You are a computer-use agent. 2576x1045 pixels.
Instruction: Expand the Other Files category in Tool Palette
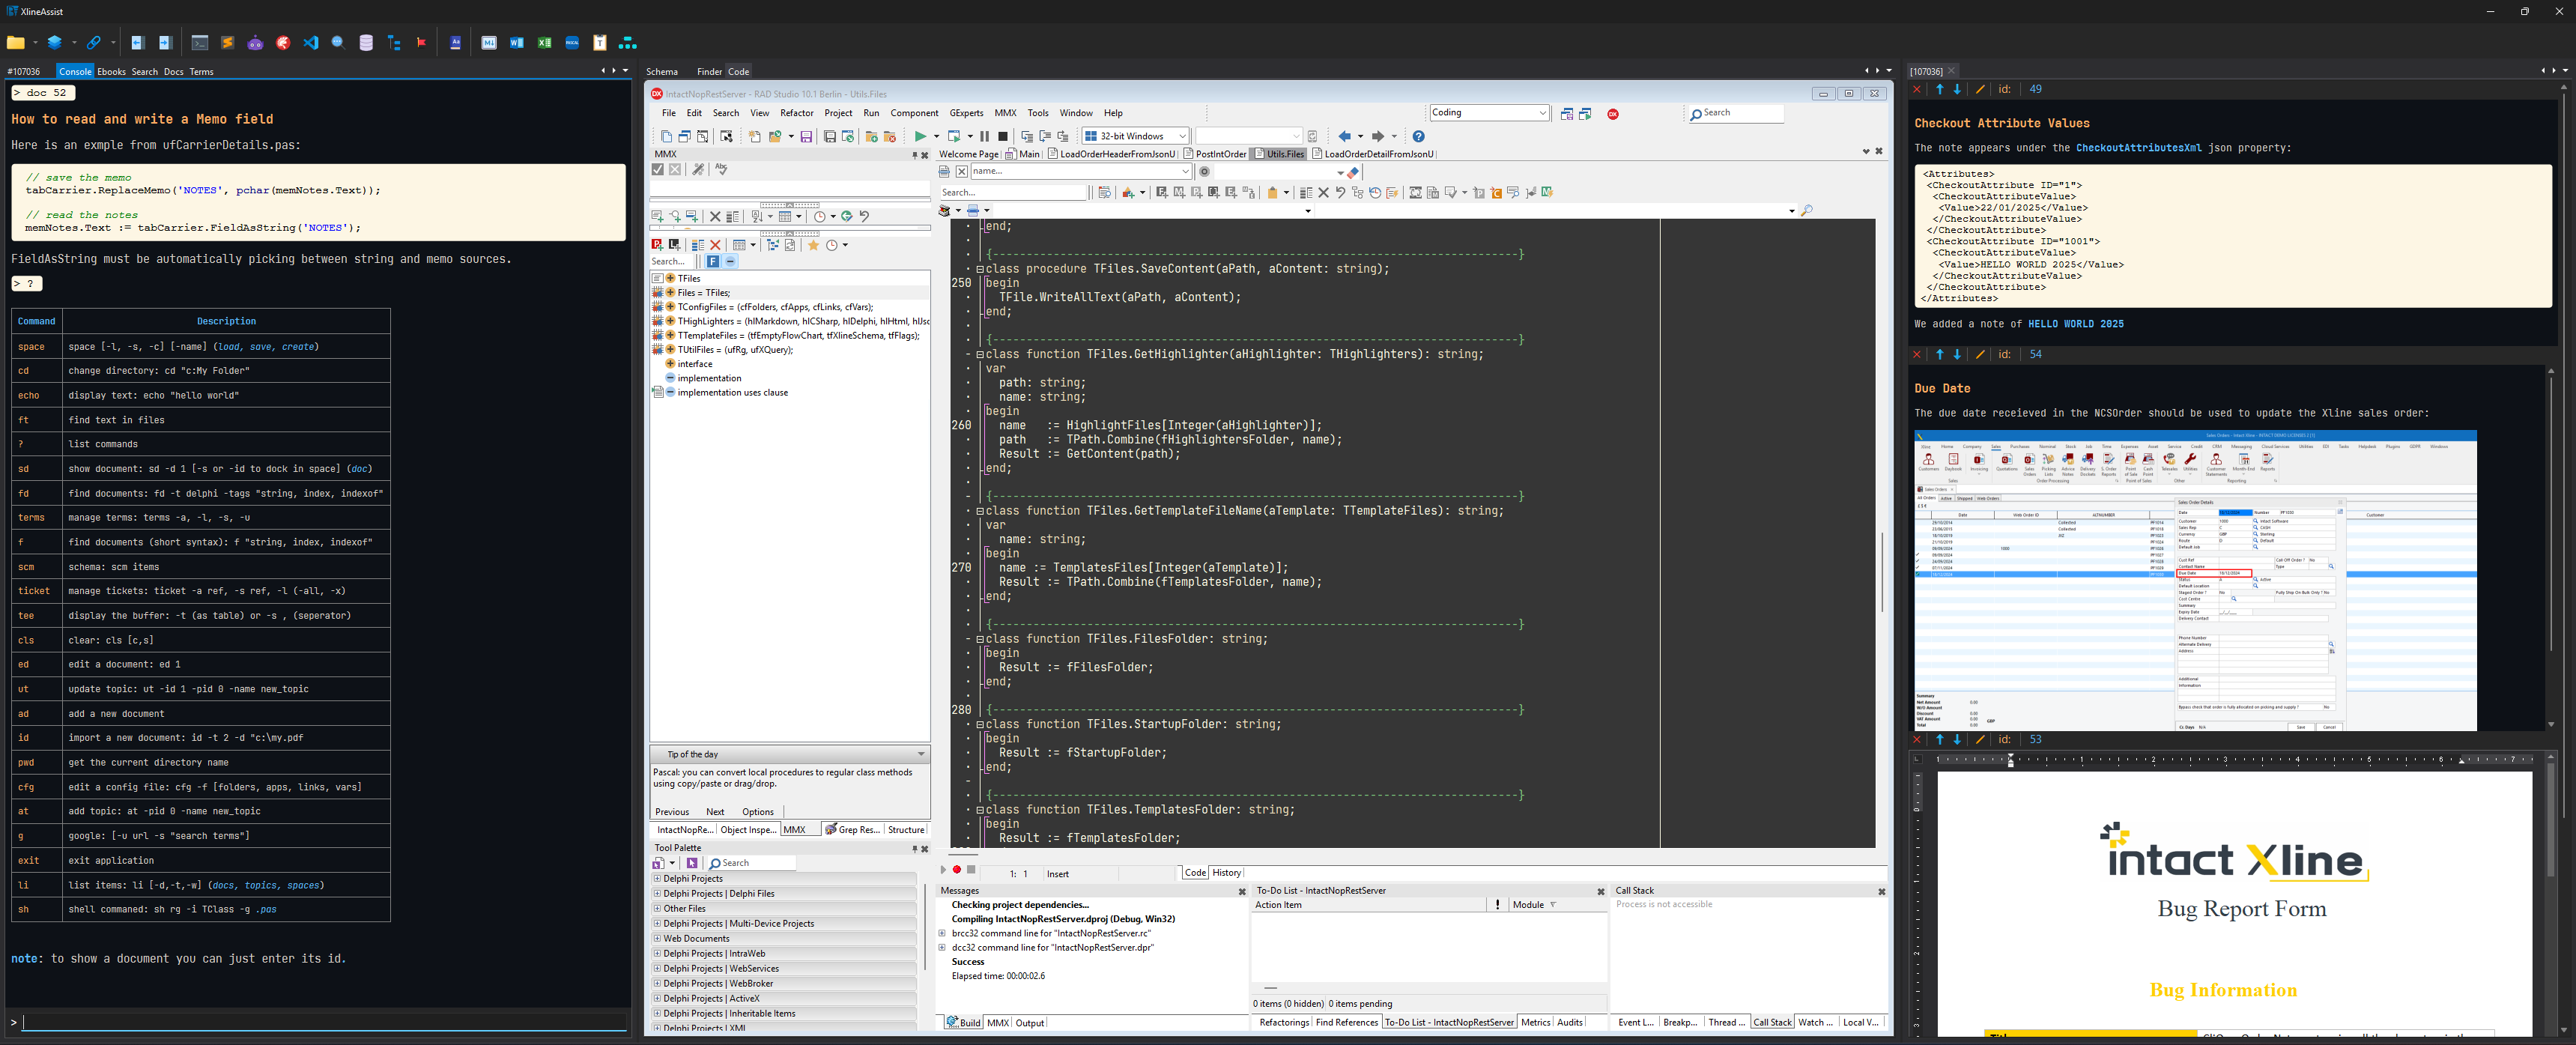(x=657, y=909)
